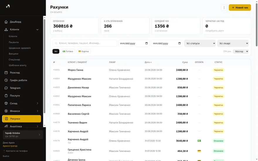Sort table by Сума column header

pos(185,62)
